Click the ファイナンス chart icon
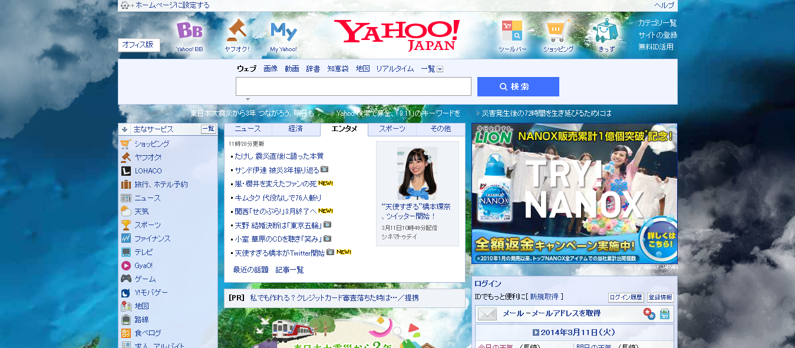 [126, 239]
